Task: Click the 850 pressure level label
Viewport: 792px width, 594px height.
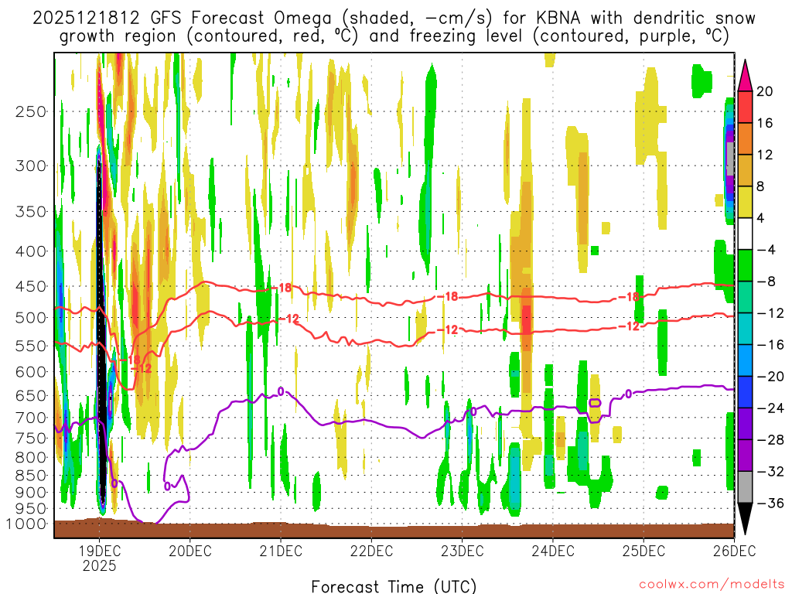Action: click(31, 476)
